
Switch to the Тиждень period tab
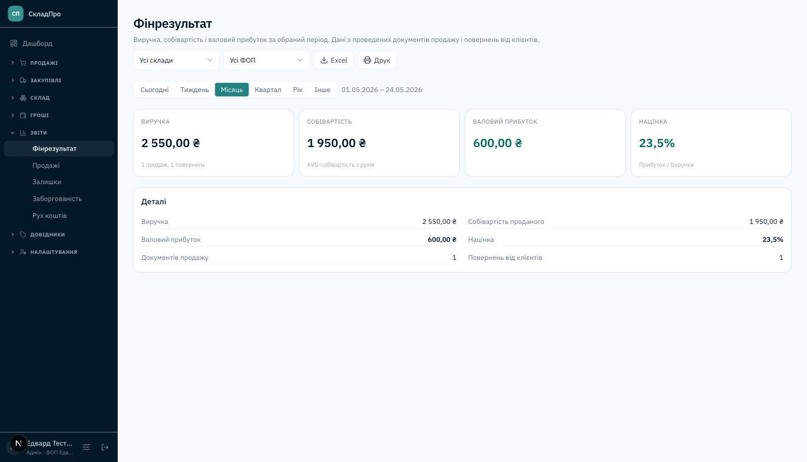(x=195, y=90)
